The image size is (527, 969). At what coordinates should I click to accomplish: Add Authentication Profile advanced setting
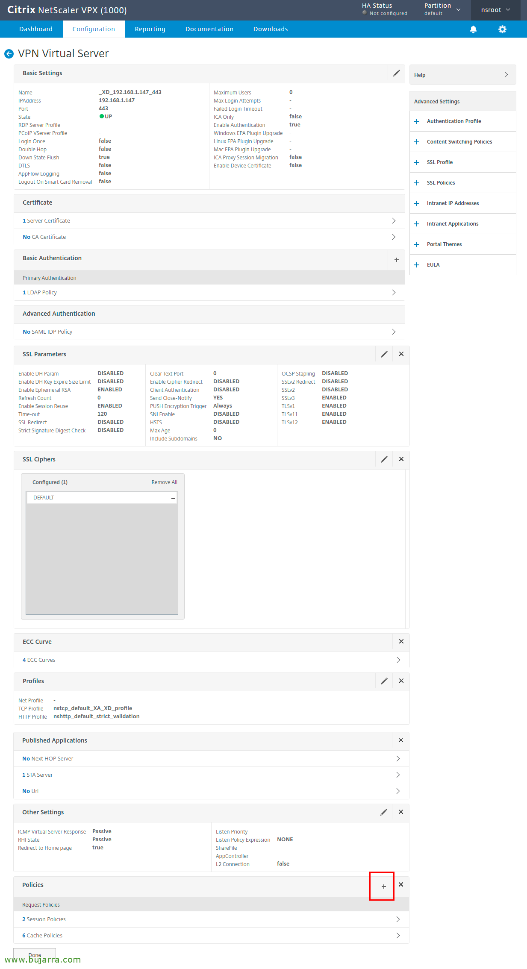click(x=463, y=121)
